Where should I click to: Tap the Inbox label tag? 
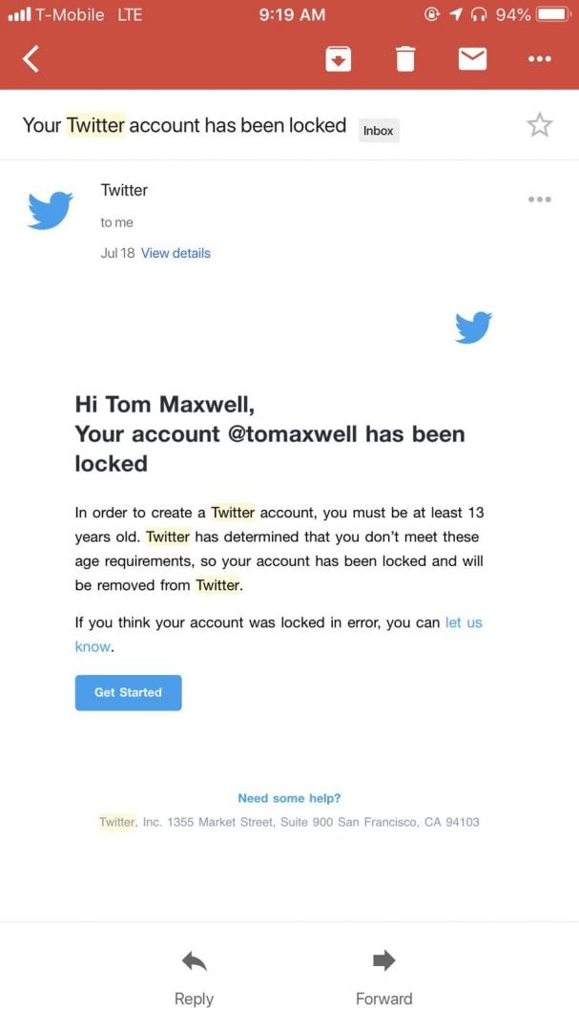click(379, 130)
